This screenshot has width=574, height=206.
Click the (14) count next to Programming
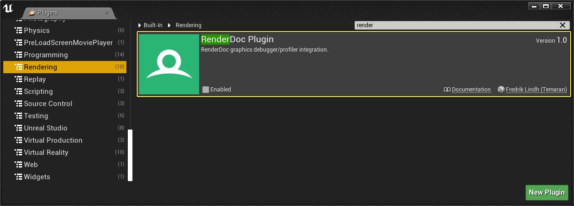(119, 55)
